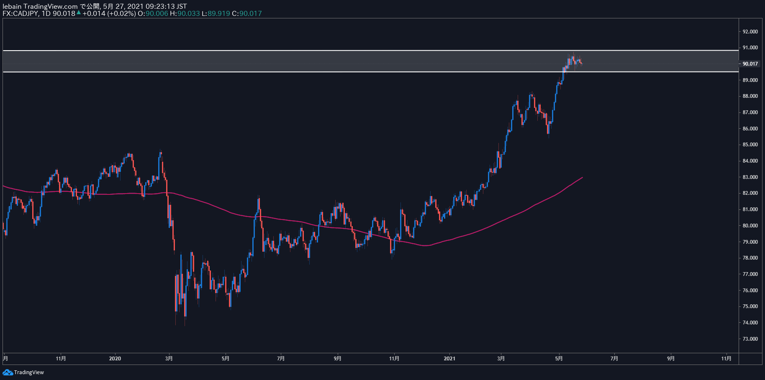The width and height of the screenshot is (765, 380).
Task: Click the 78.000 price axis label
Action: [x=750, y=258]
